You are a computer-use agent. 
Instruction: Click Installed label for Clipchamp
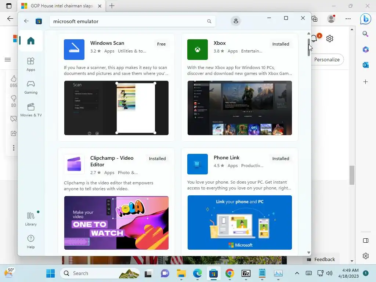[157, 159]
